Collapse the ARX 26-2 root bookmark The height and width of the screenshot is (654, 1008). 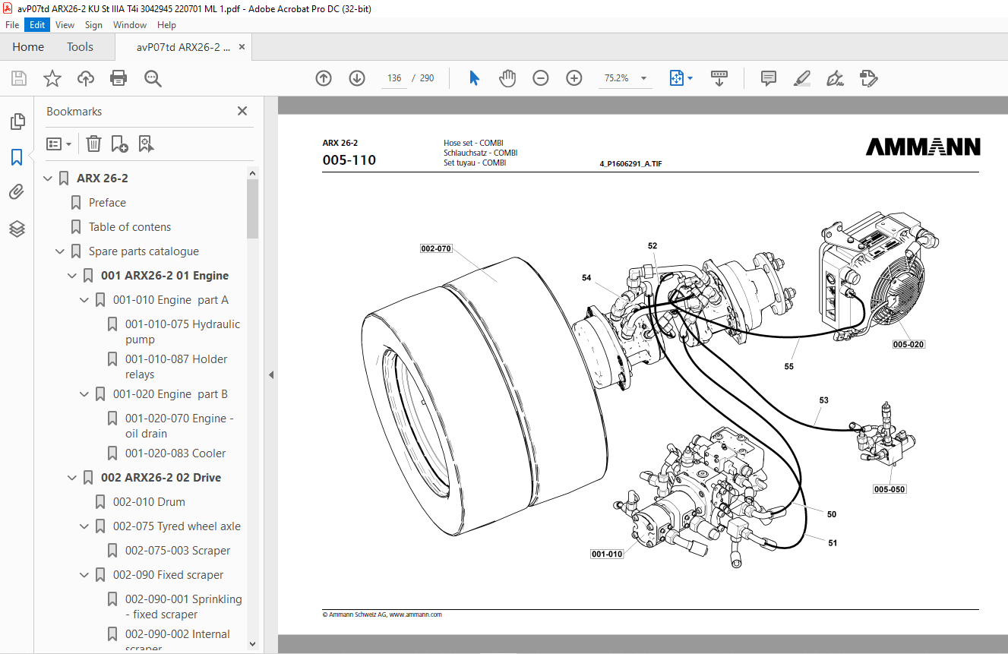pos(49,179)
